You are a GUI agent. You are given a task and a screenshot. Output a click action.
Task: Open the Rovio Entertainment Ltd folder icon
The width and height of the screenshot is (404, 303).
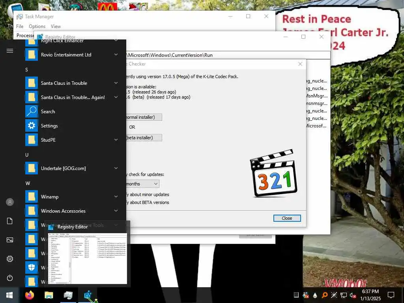32,54
